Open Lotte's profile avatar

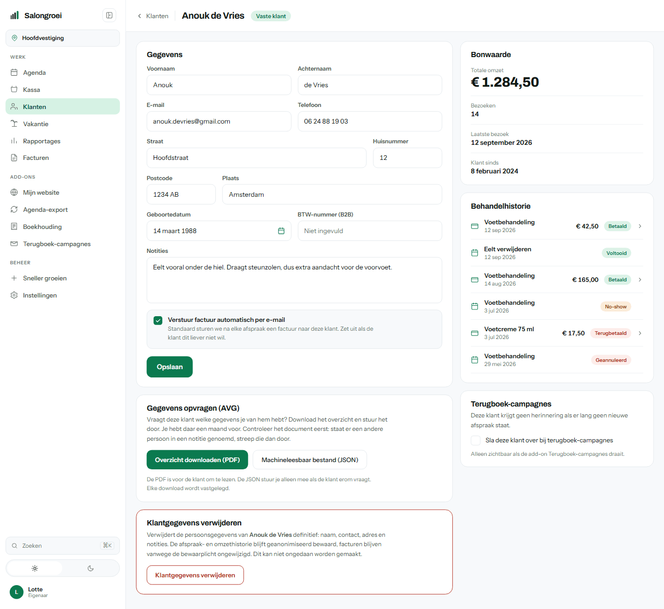[x=17, y=592]
